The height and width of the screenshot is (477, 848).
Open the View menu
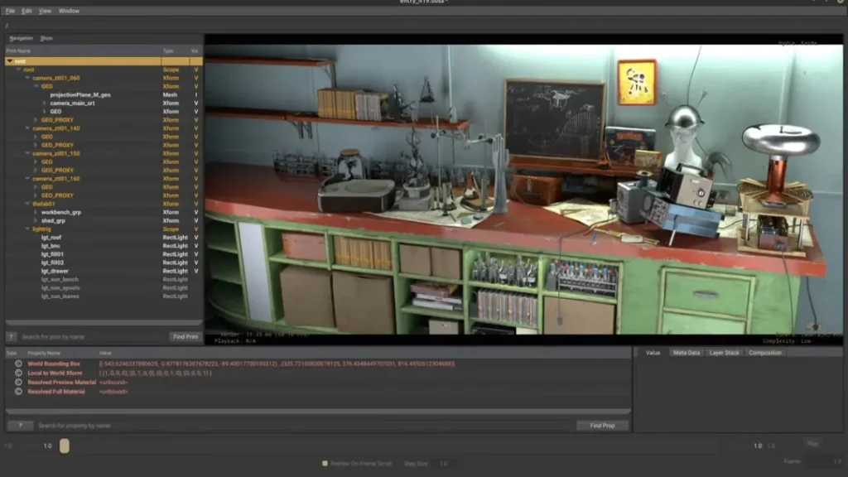45,11
